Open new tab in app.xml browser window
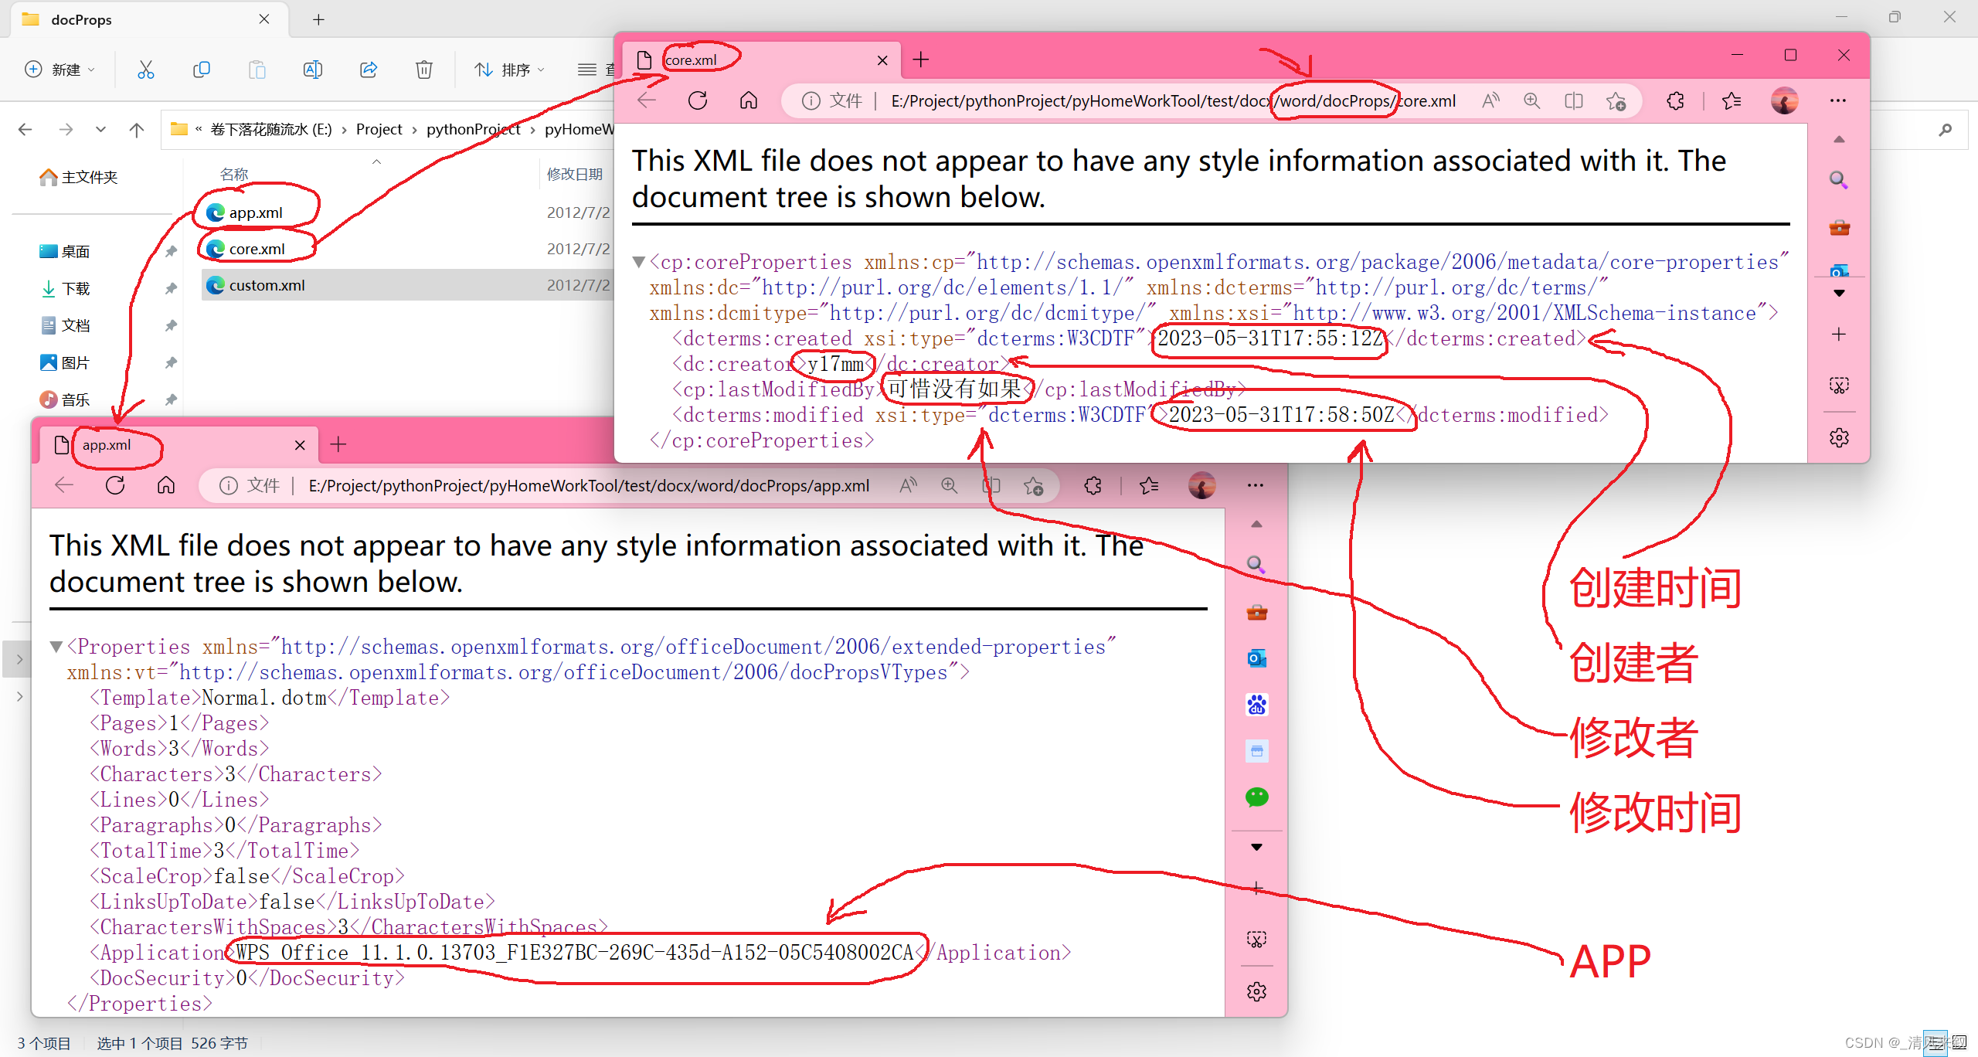This screenshot has width=1978, height=1057. tap(338, 444)
